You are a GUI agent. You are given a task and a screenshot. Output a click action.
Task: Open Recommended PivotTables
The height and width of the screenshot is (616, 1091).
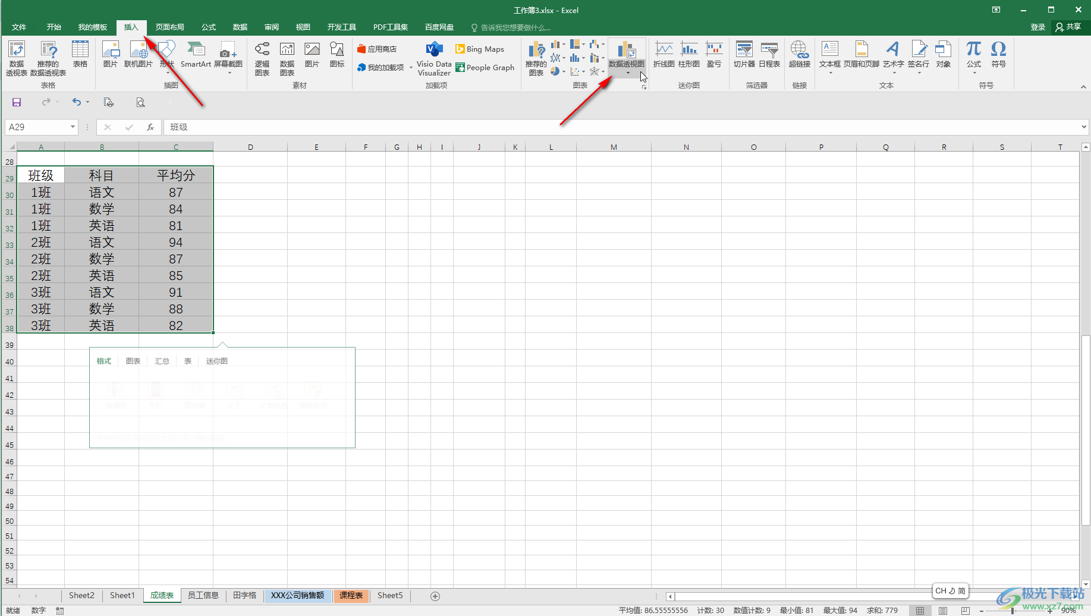48,58
